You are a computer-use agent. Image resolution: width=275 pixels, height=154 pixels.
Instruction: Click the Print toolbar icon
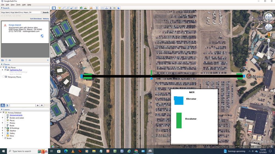click(x=107, y=8)
